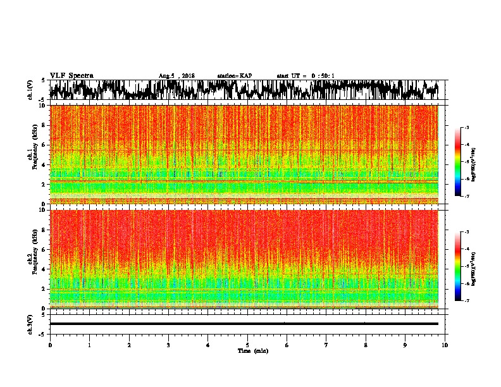
Task: Click the "-7" value on ch.2 color bar
Action: click(x=466, y=301)
